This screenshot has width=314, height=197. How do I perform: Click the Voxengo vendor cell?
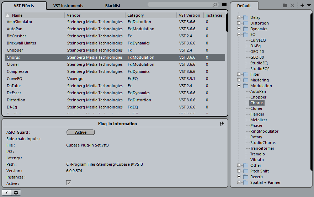click(75, 79)
